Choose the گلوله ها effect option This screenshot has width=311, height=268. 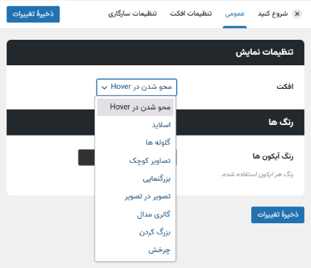pos(135,142)
